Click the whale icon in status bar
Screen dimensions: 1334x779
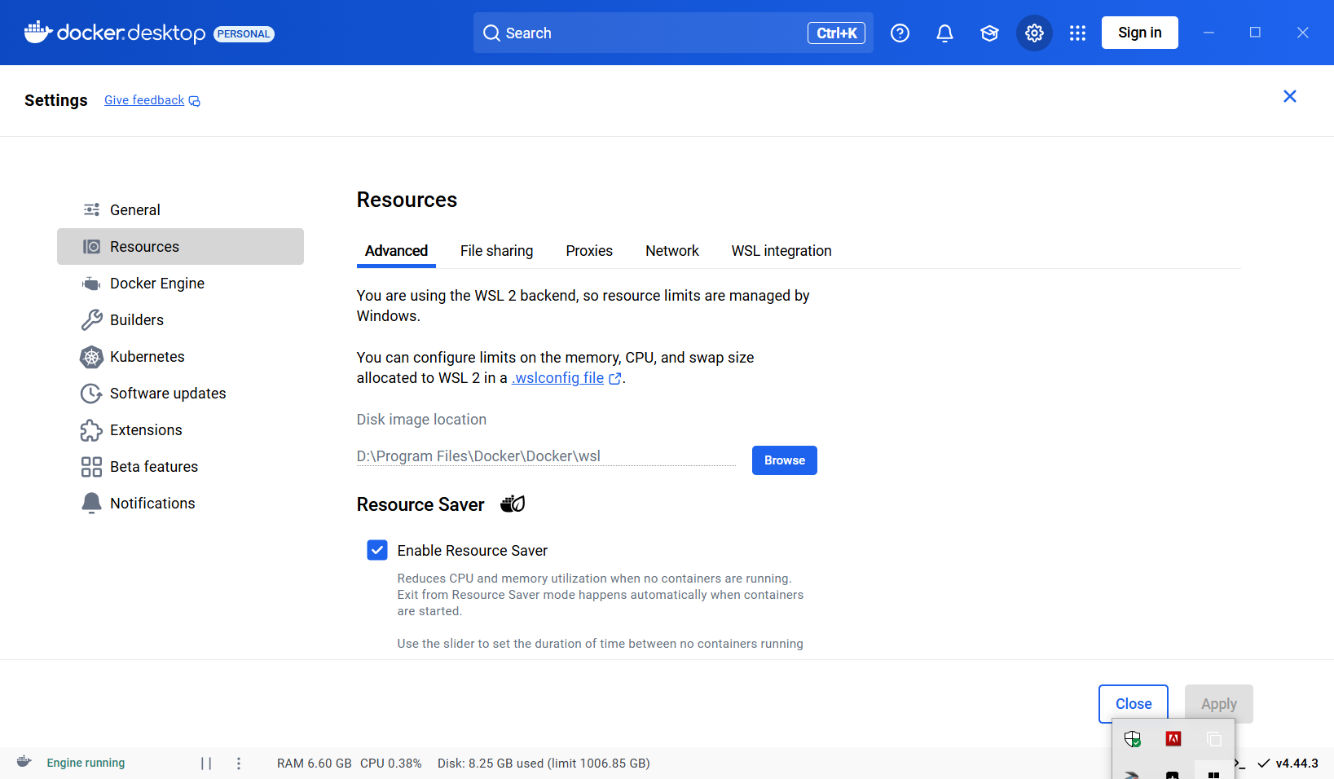click(24, 762)
